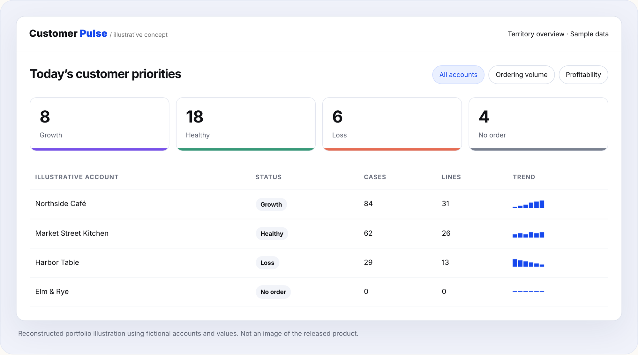Screen dimensions: 638x355
Task: Select the Harbor Table account name
Action: pyautogui.click(x=57, y=262)
